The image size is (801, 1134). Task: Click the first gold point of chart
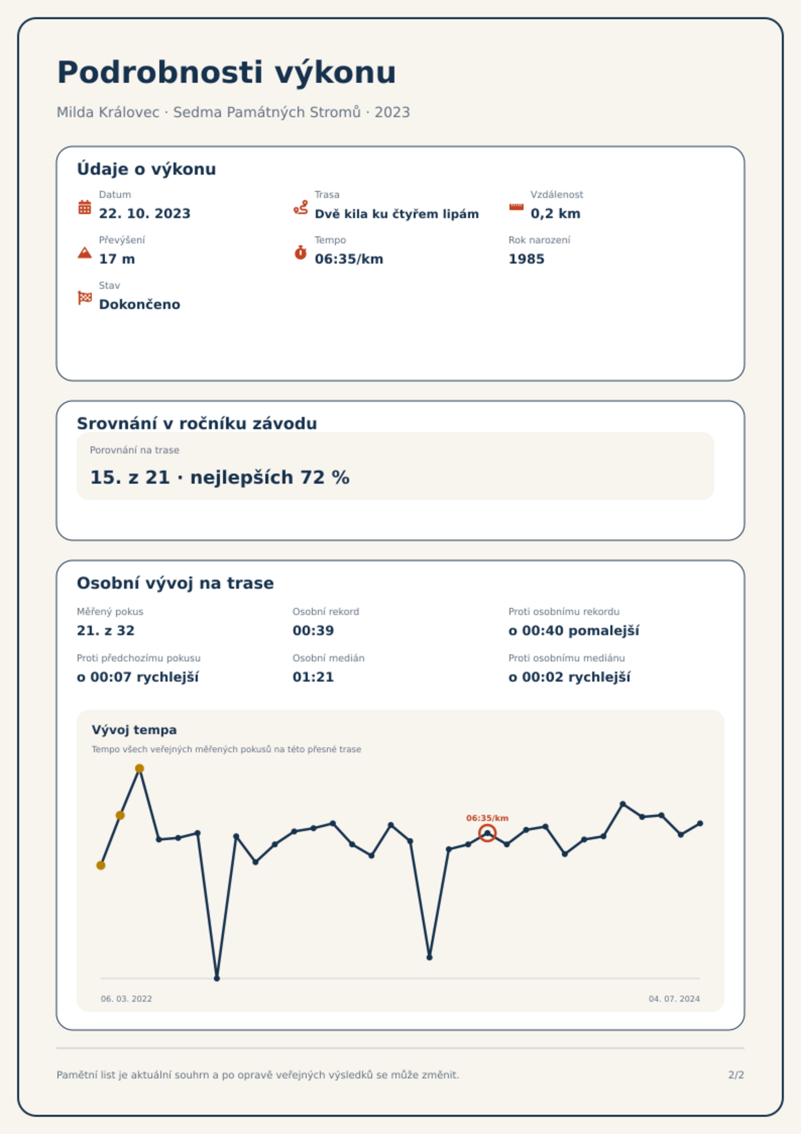(101, 865)
